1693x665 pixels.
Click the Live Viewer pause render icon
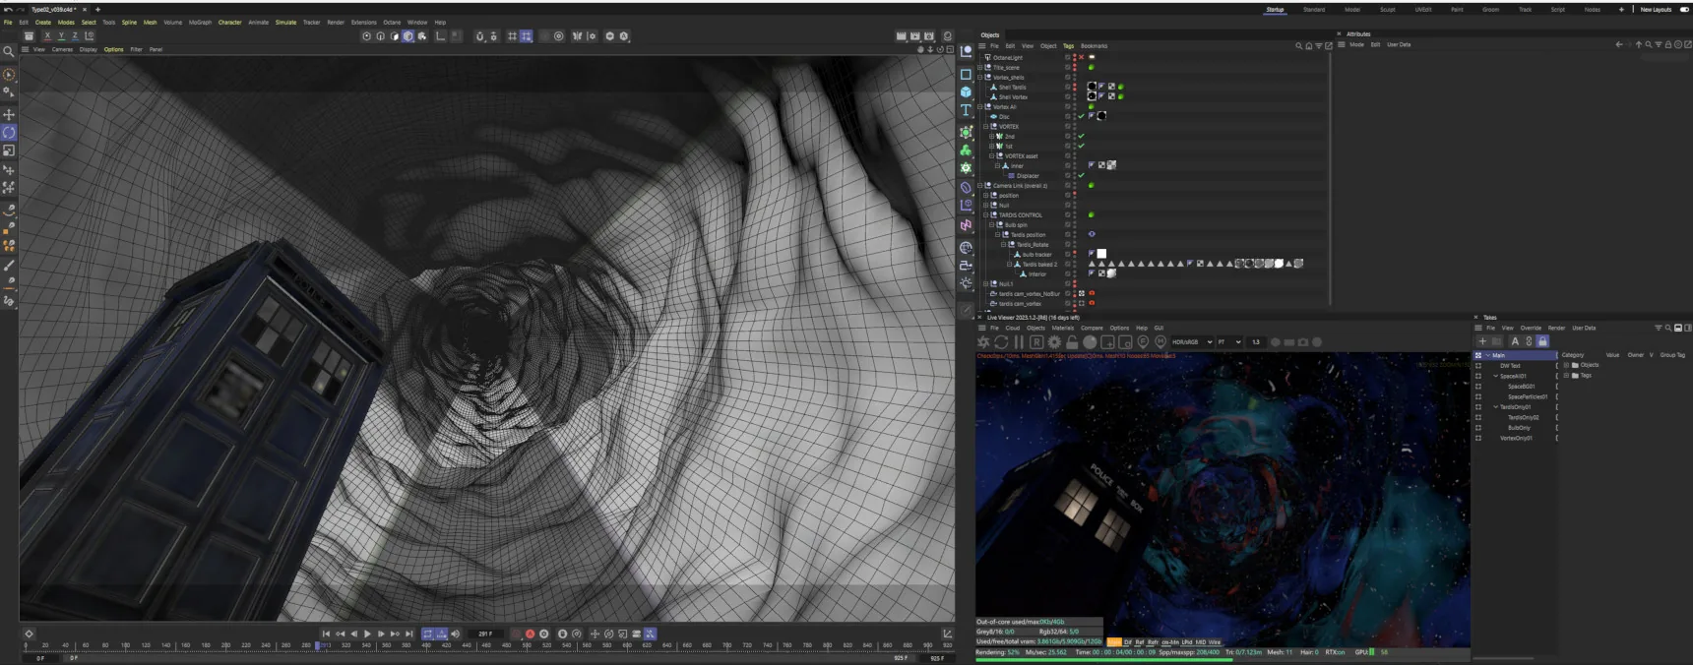1019,342
